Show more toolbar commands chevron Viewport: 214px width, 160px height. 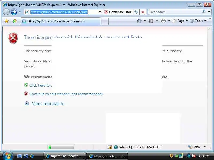pos(210,18)
